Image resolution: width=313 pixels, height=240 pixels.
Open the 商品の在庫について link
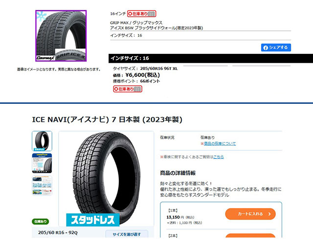pyautogui.click(x=220, y=144)
